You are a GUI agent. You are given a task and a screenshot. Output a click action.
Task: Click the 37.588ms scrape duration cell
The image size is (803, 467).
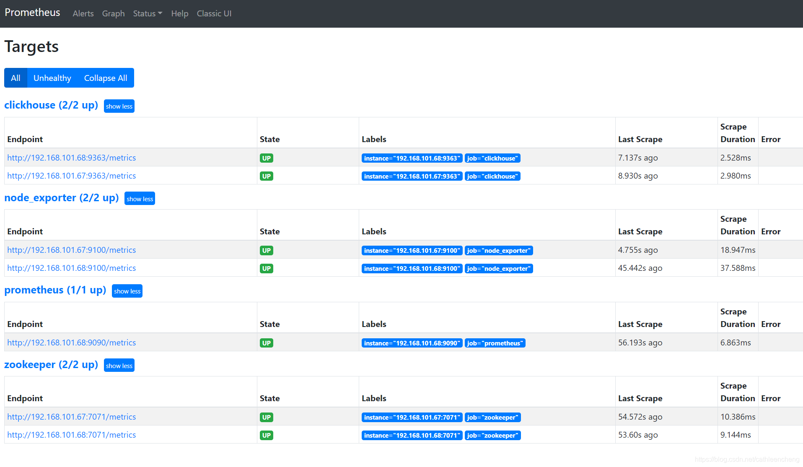738,268
